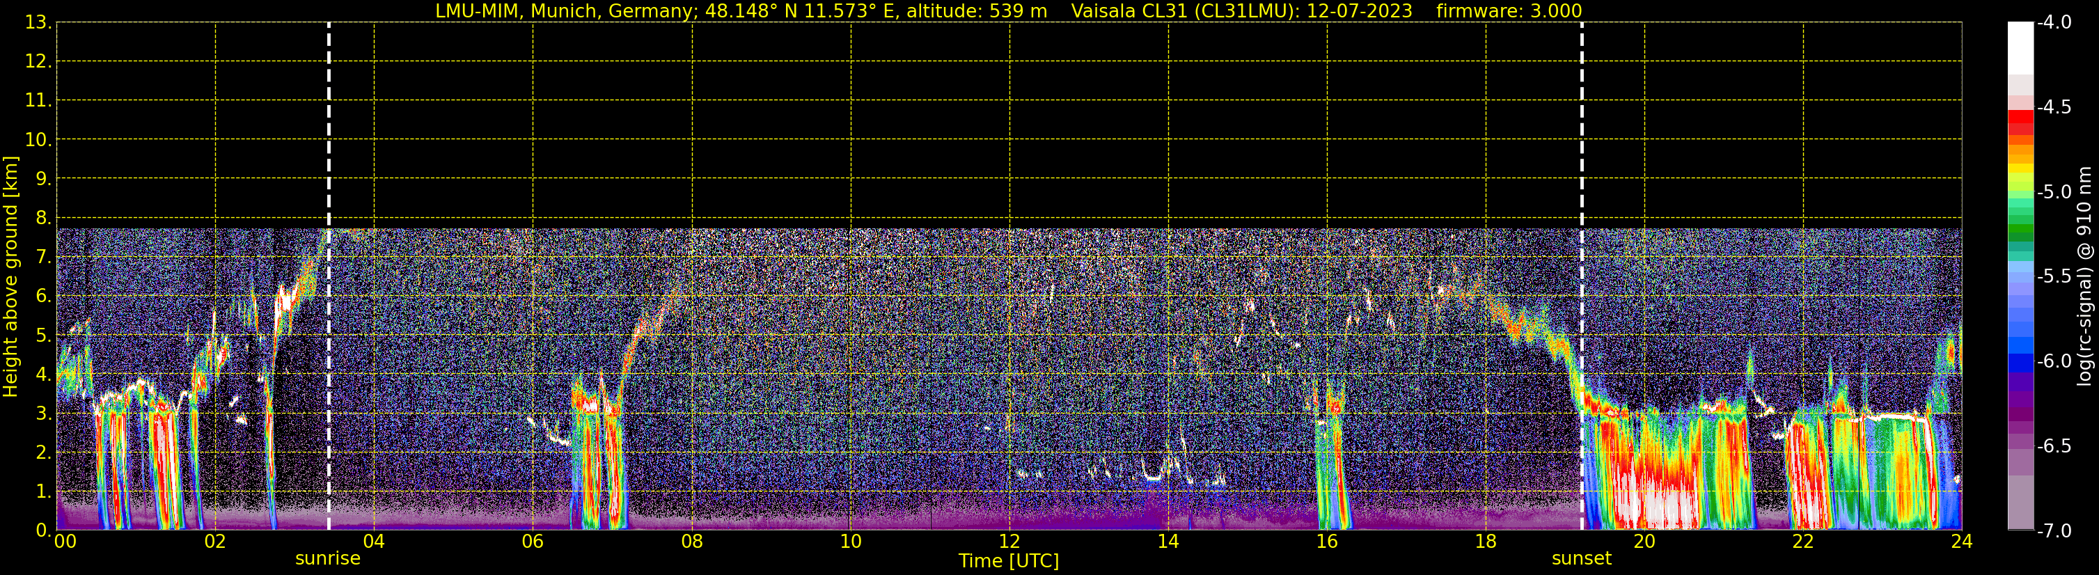Viewport: 2099px width, 575px height.
Task: Click the colorbar tick label '-5.0'
Action: [x=2053, y=192]
